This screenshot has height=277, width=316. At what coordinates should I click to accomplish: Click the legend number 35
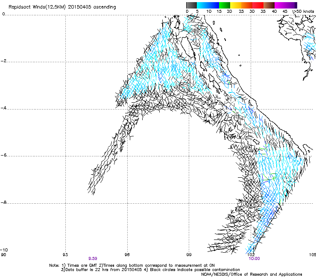click(x=263, y=12)
